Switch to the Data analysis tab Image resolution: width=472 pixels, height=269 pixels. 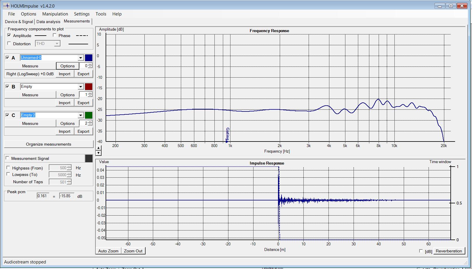pyautogui.click(x=48, y=22)
